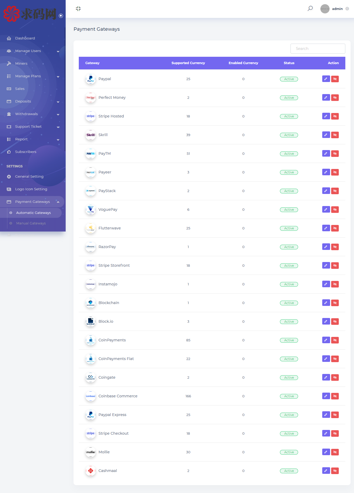Open Logo Icon Setting
The width and height of the screenshot is (354, 493).
(x=31, y=189)
